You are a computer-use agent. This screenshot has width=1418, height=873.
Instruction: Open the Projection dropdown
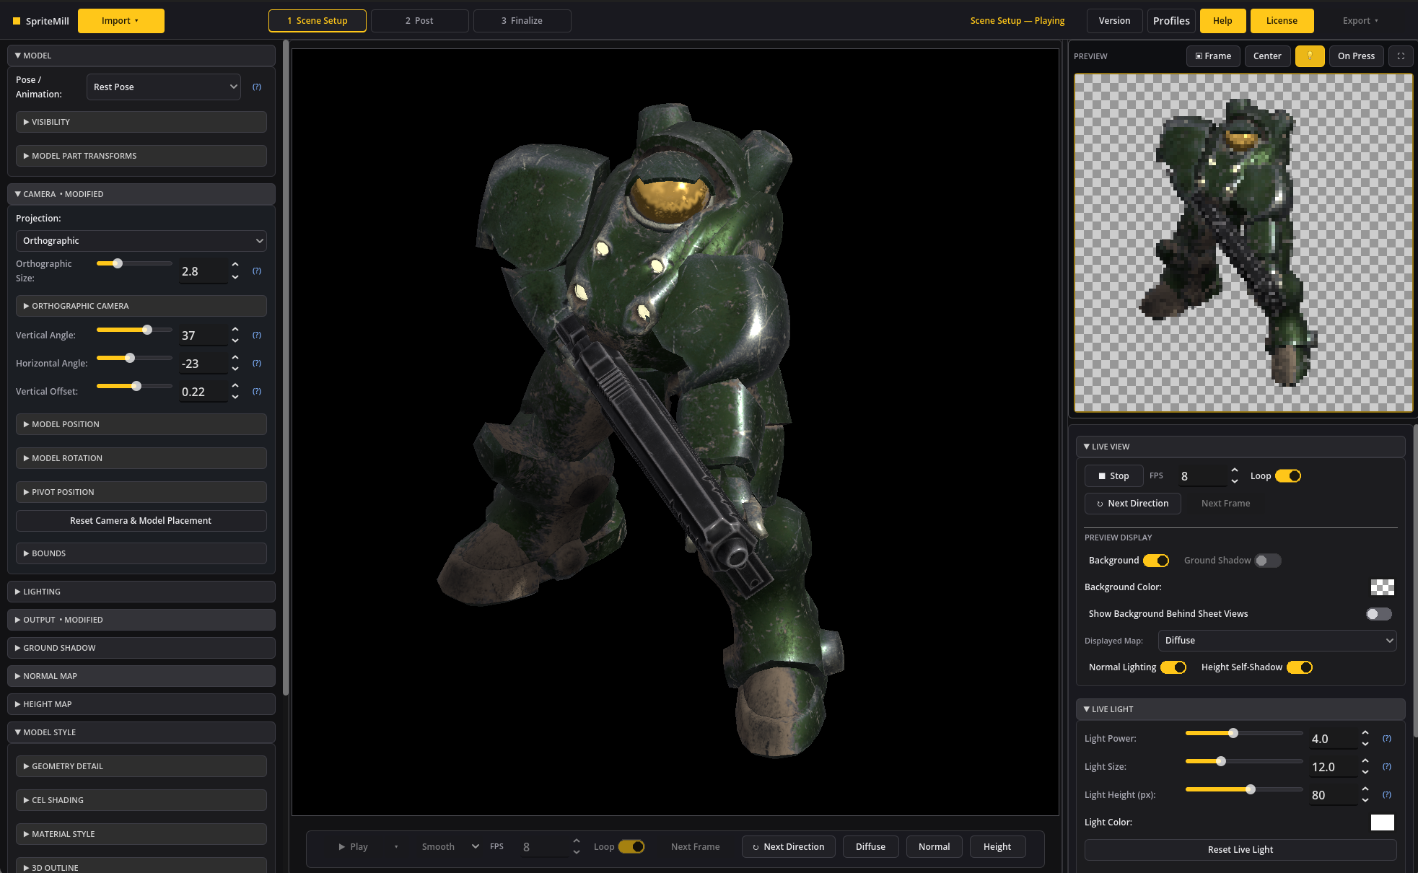pyautogui.click(x=141, y=241)
